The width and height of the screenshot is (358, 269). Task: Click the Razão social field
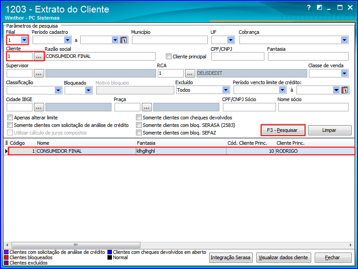tap(100, 57)
